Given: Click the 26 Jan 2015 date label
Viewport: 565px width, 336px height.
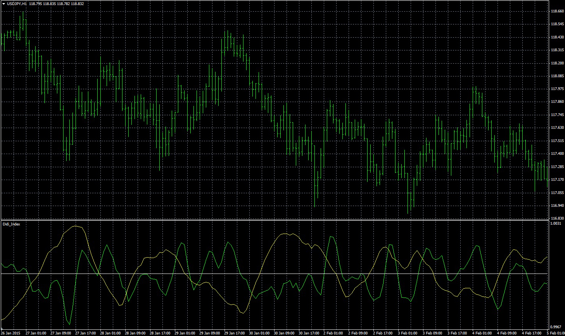Looking at the screenshot, I should (11, 333).
